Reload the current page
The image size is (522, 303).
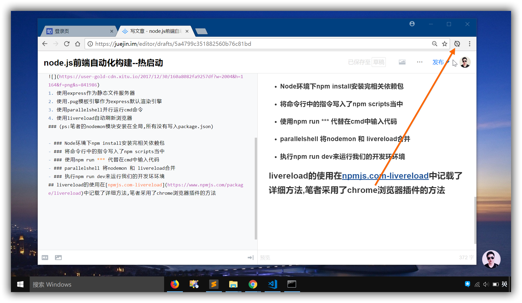(x=67, y=44)
